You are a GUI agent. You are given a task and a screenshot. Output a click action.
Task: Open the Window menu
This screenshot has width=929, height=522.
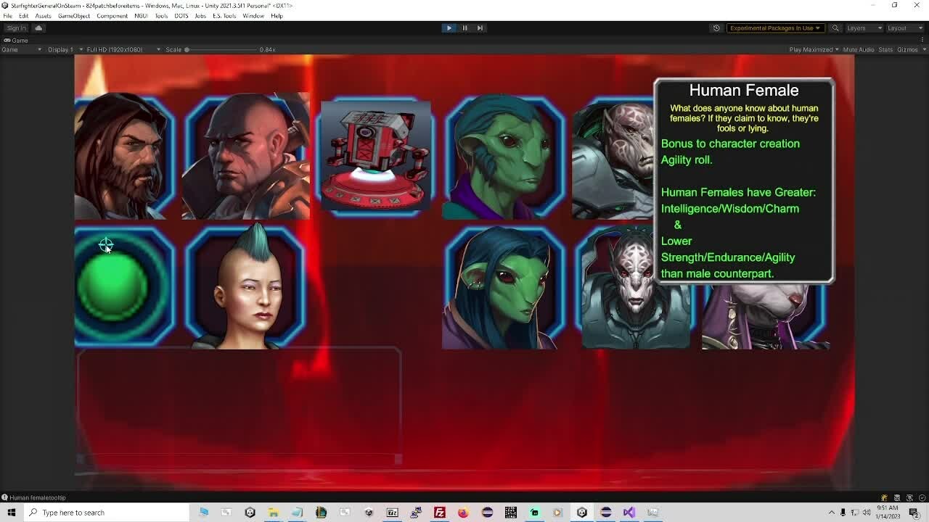253,16
